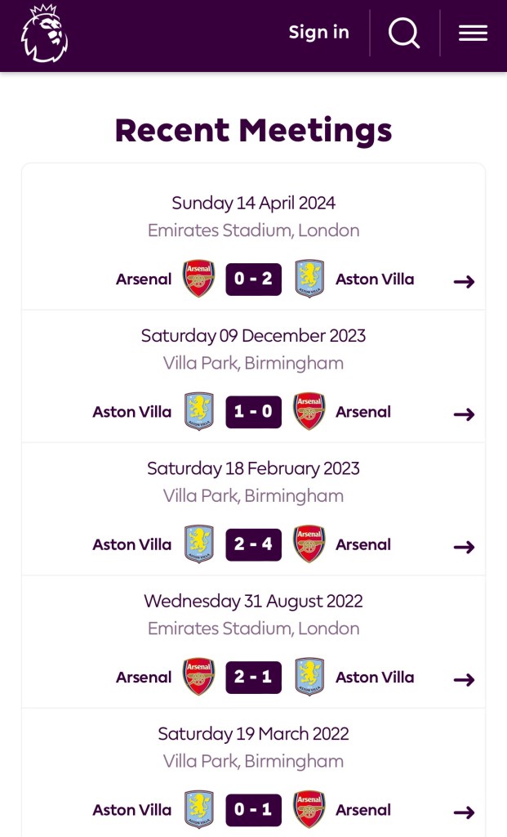Screen dimensions: 507x837
Task: Click Aston Villa name in 31 August 2022 match
Action: point(375,678)
